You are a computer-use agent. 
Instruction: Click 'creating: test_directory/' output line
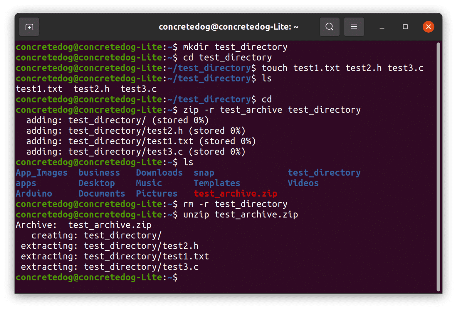click(97, 236)
